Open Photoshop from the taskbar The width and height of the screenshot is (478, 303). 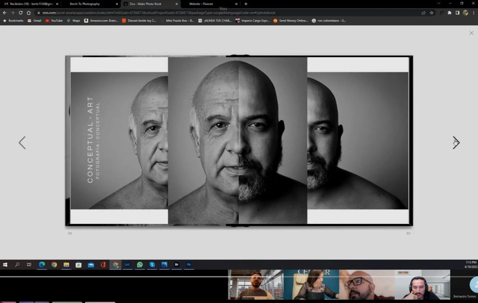pyautogui.click(x=189, y=265)
